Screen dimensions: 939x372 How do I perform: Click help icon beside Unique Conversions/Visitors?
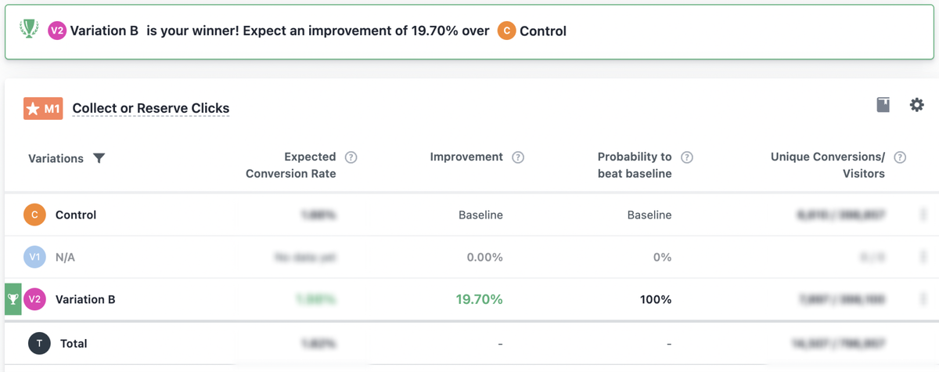point(900,157)
